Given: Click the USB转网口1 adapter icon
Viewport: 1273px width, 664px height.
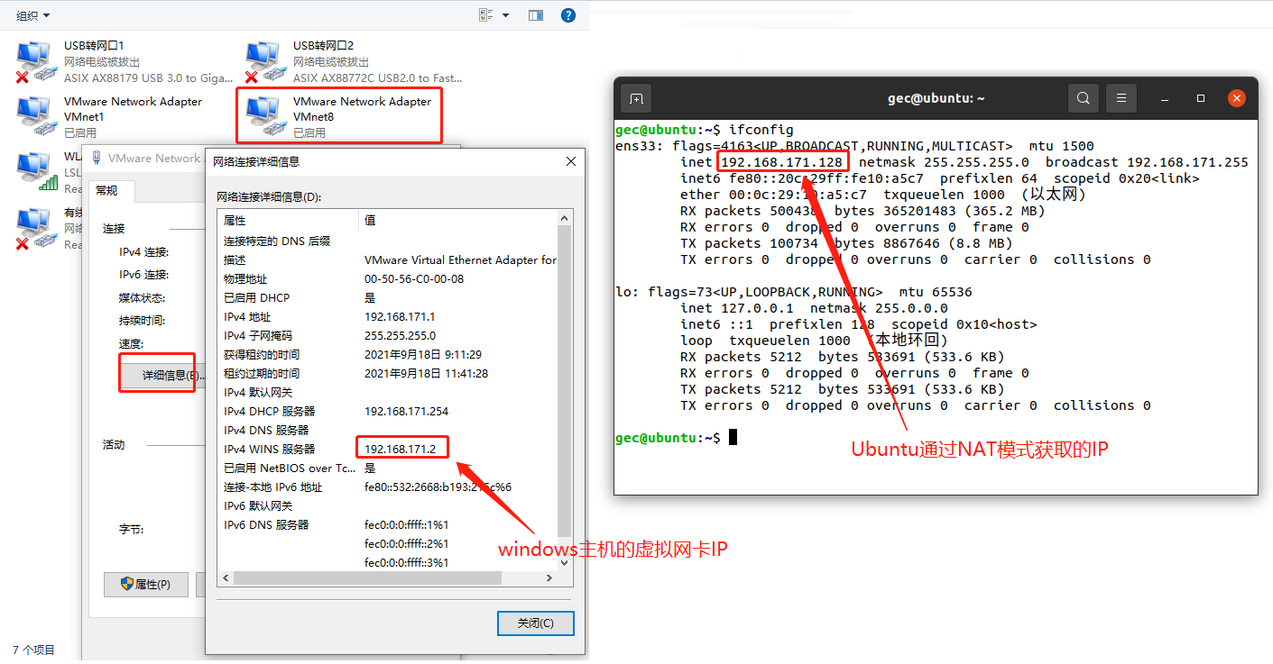Looking at the screenshot, I should (34, 60).
